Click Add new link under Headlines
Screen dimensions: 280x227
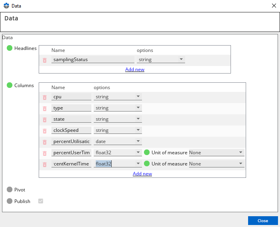pos(135,70)
